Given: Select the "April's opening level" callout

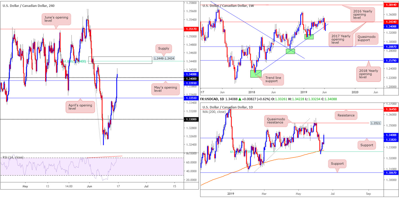Looking at the screenshot, I should point(80,107).
